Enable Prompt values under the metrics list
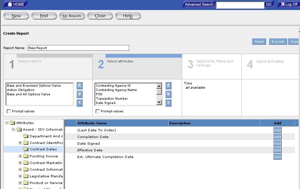The image size is (300, 189). click(x=9, y=111)
